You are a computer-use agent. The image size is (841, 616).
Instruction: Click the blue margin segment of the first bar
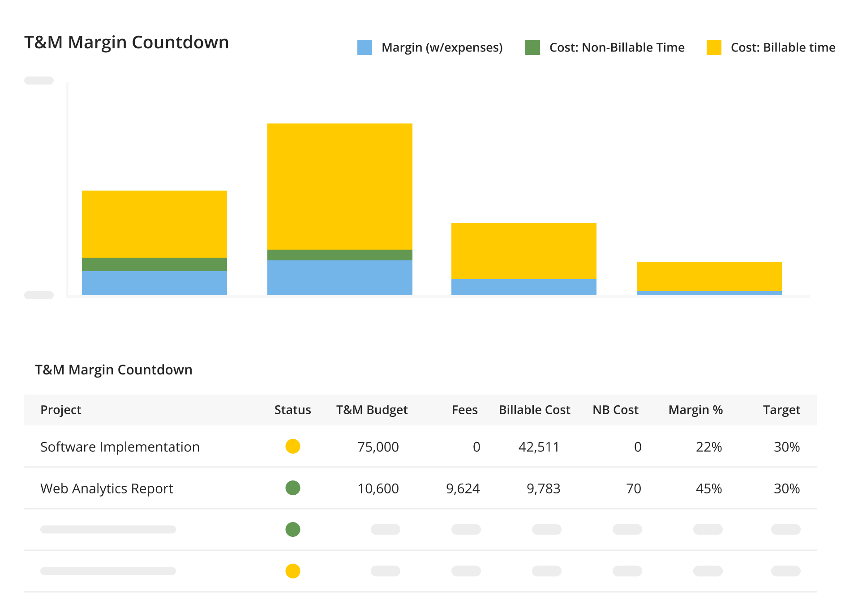point(154,283)
